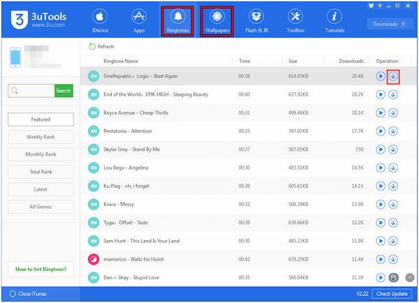
Task: Click the Size column header
Action: (293, 61)
